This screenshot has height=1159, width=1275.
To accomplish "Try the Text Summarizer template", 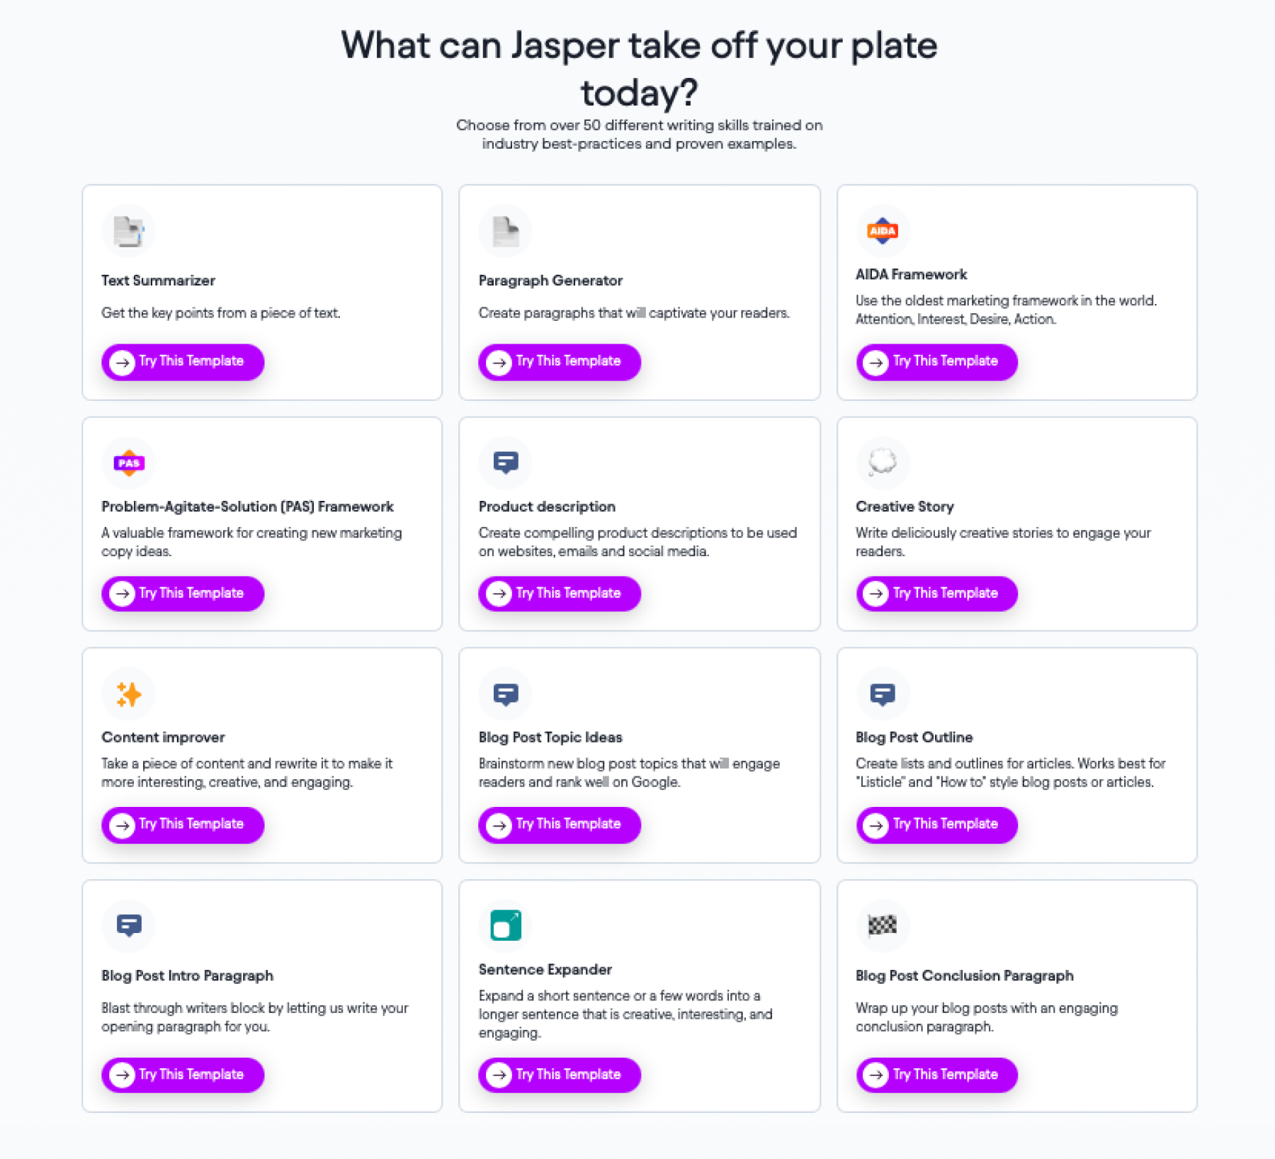I will click(183, 362).
